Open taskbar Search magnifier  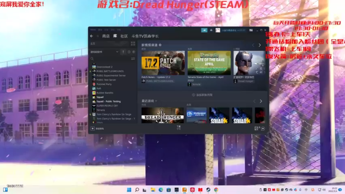[x=137, y=190]
